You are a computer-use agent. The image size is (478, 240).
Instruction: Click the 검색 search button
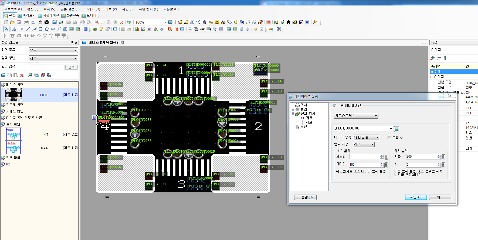coord(71,67)
